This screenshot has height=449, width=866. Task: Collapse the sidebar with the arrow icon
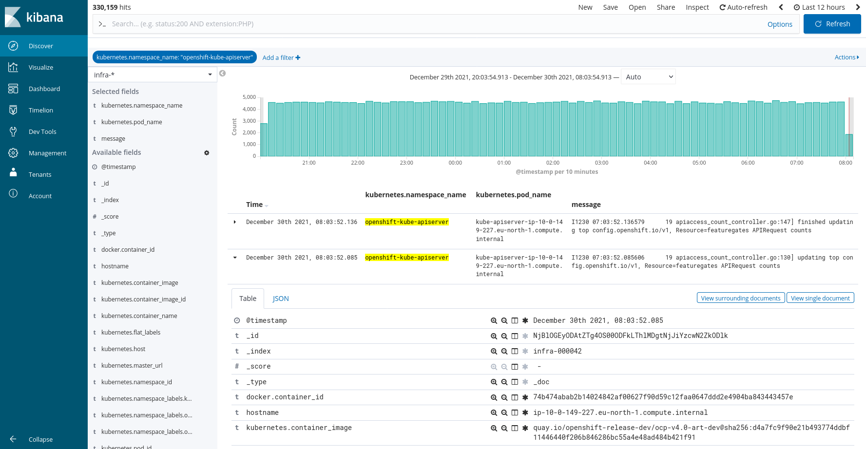13,439
